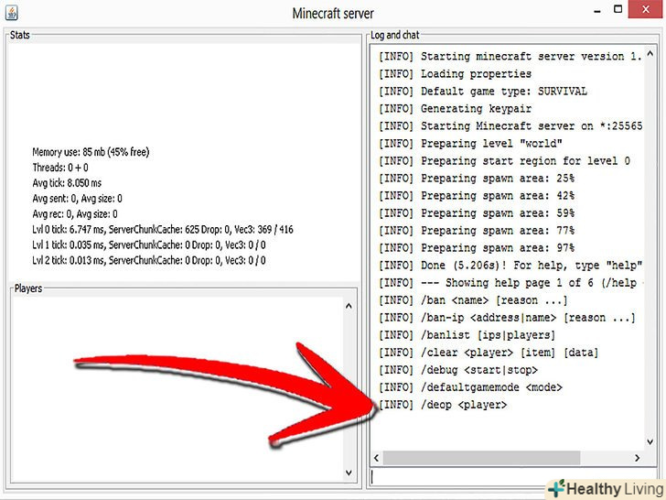Click 'Preparing spawn area: 59%' log line
This screenshot has width=666, height=500.
tap(477, 213)
